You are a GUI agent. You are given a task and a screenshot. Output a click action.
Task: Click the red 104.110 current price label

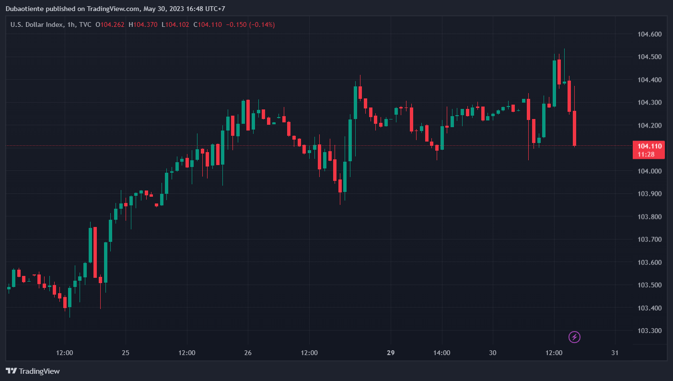[x=648, y=146]
